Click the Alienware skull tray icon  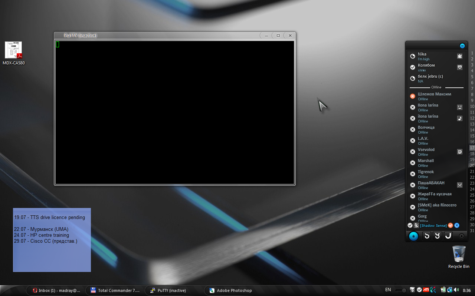pyautogui.click(x=412, y=290)
